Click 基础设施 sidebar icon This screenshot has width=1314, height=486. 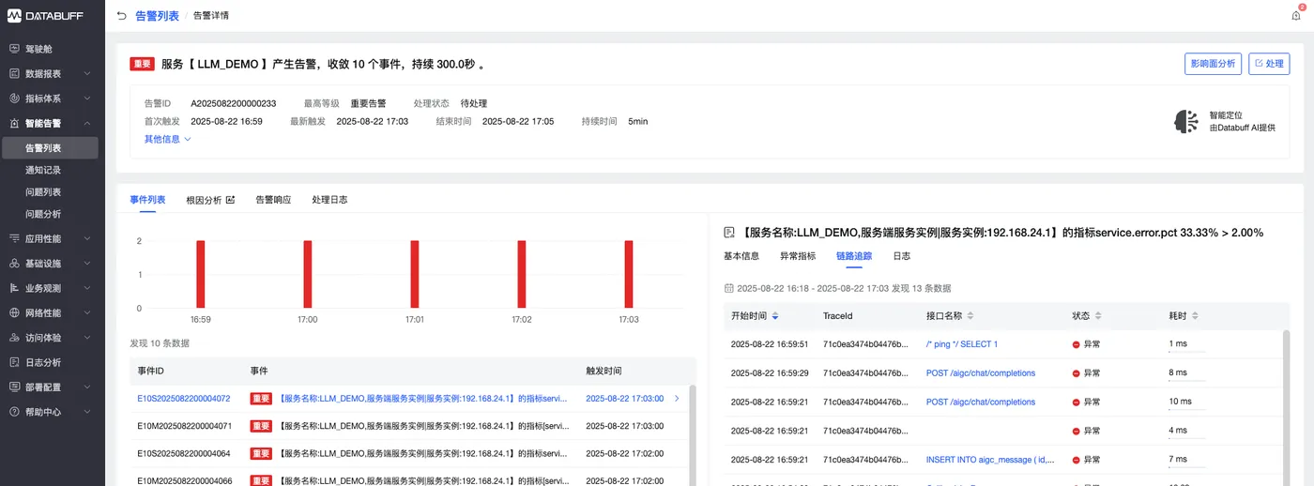point(14,264)
